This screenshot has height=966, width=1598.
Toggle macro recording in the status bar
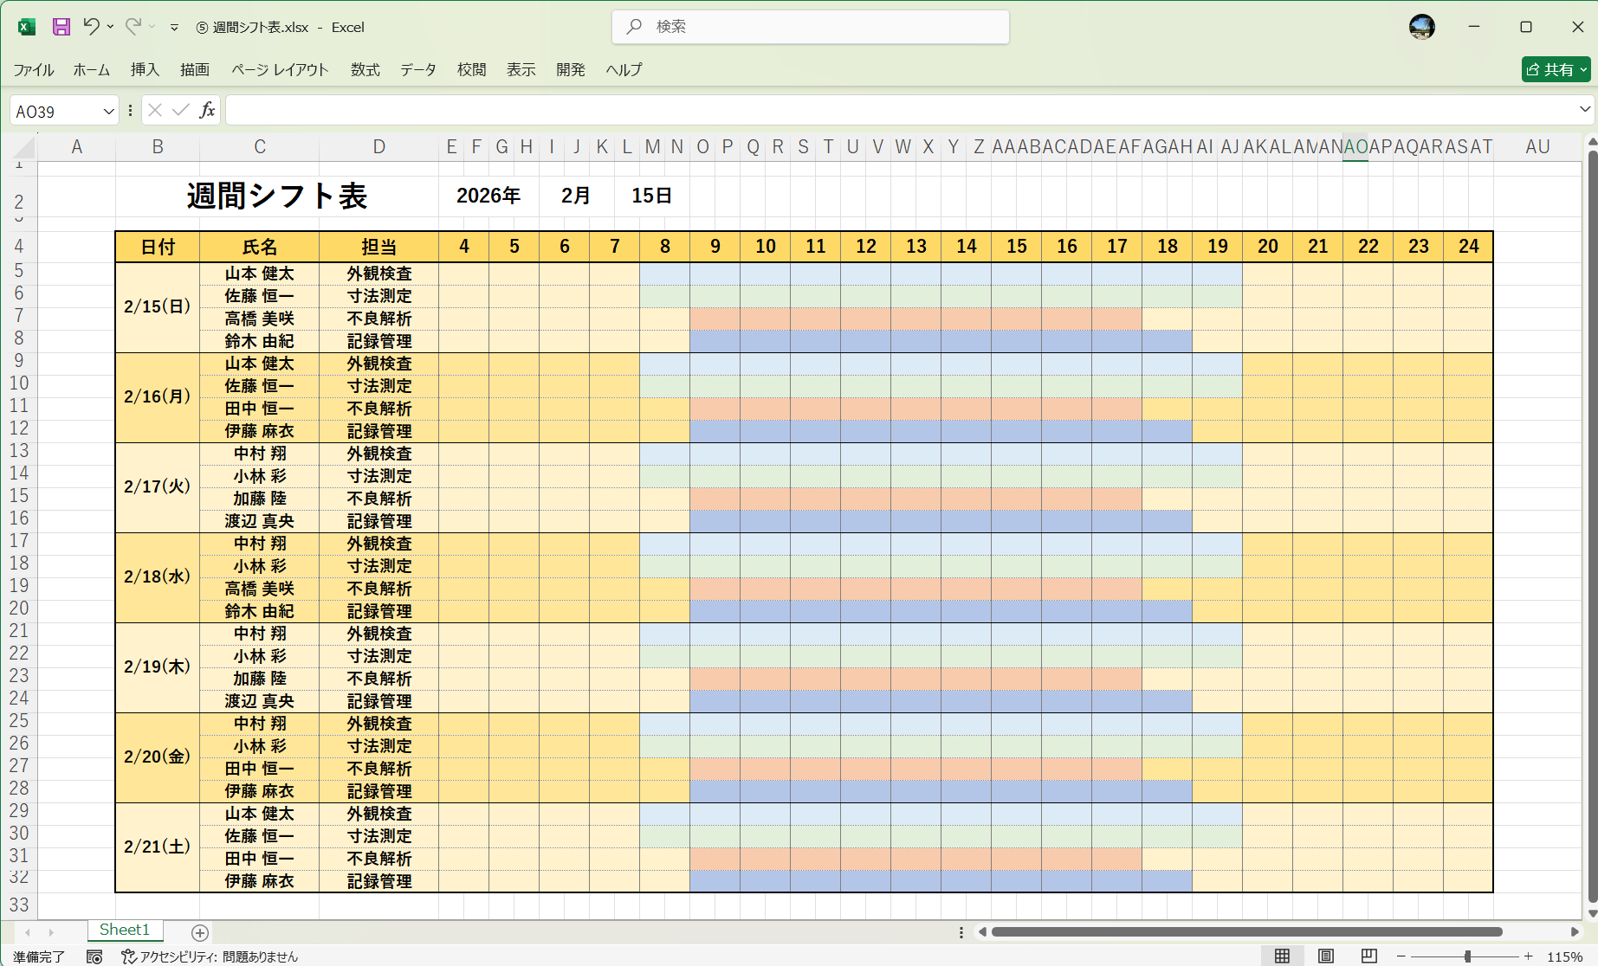[94, 956]
